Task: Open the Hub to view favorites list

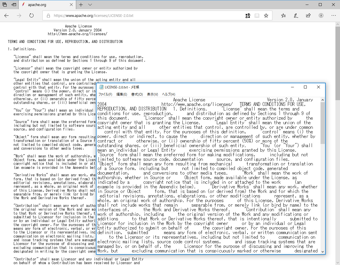Action: pyautogui.click(x=283, y=16)
